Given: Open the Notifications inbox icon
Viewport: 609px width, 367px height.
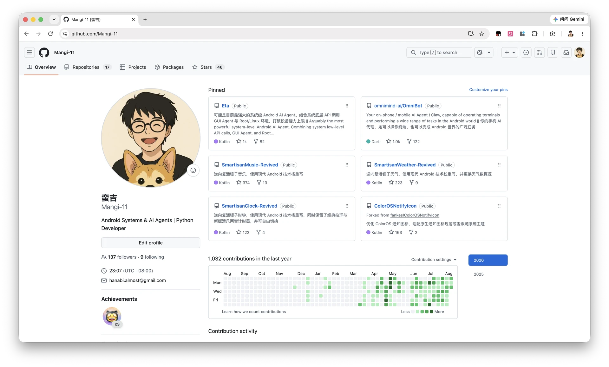Looking at the screenshot, I should [566, 53].
